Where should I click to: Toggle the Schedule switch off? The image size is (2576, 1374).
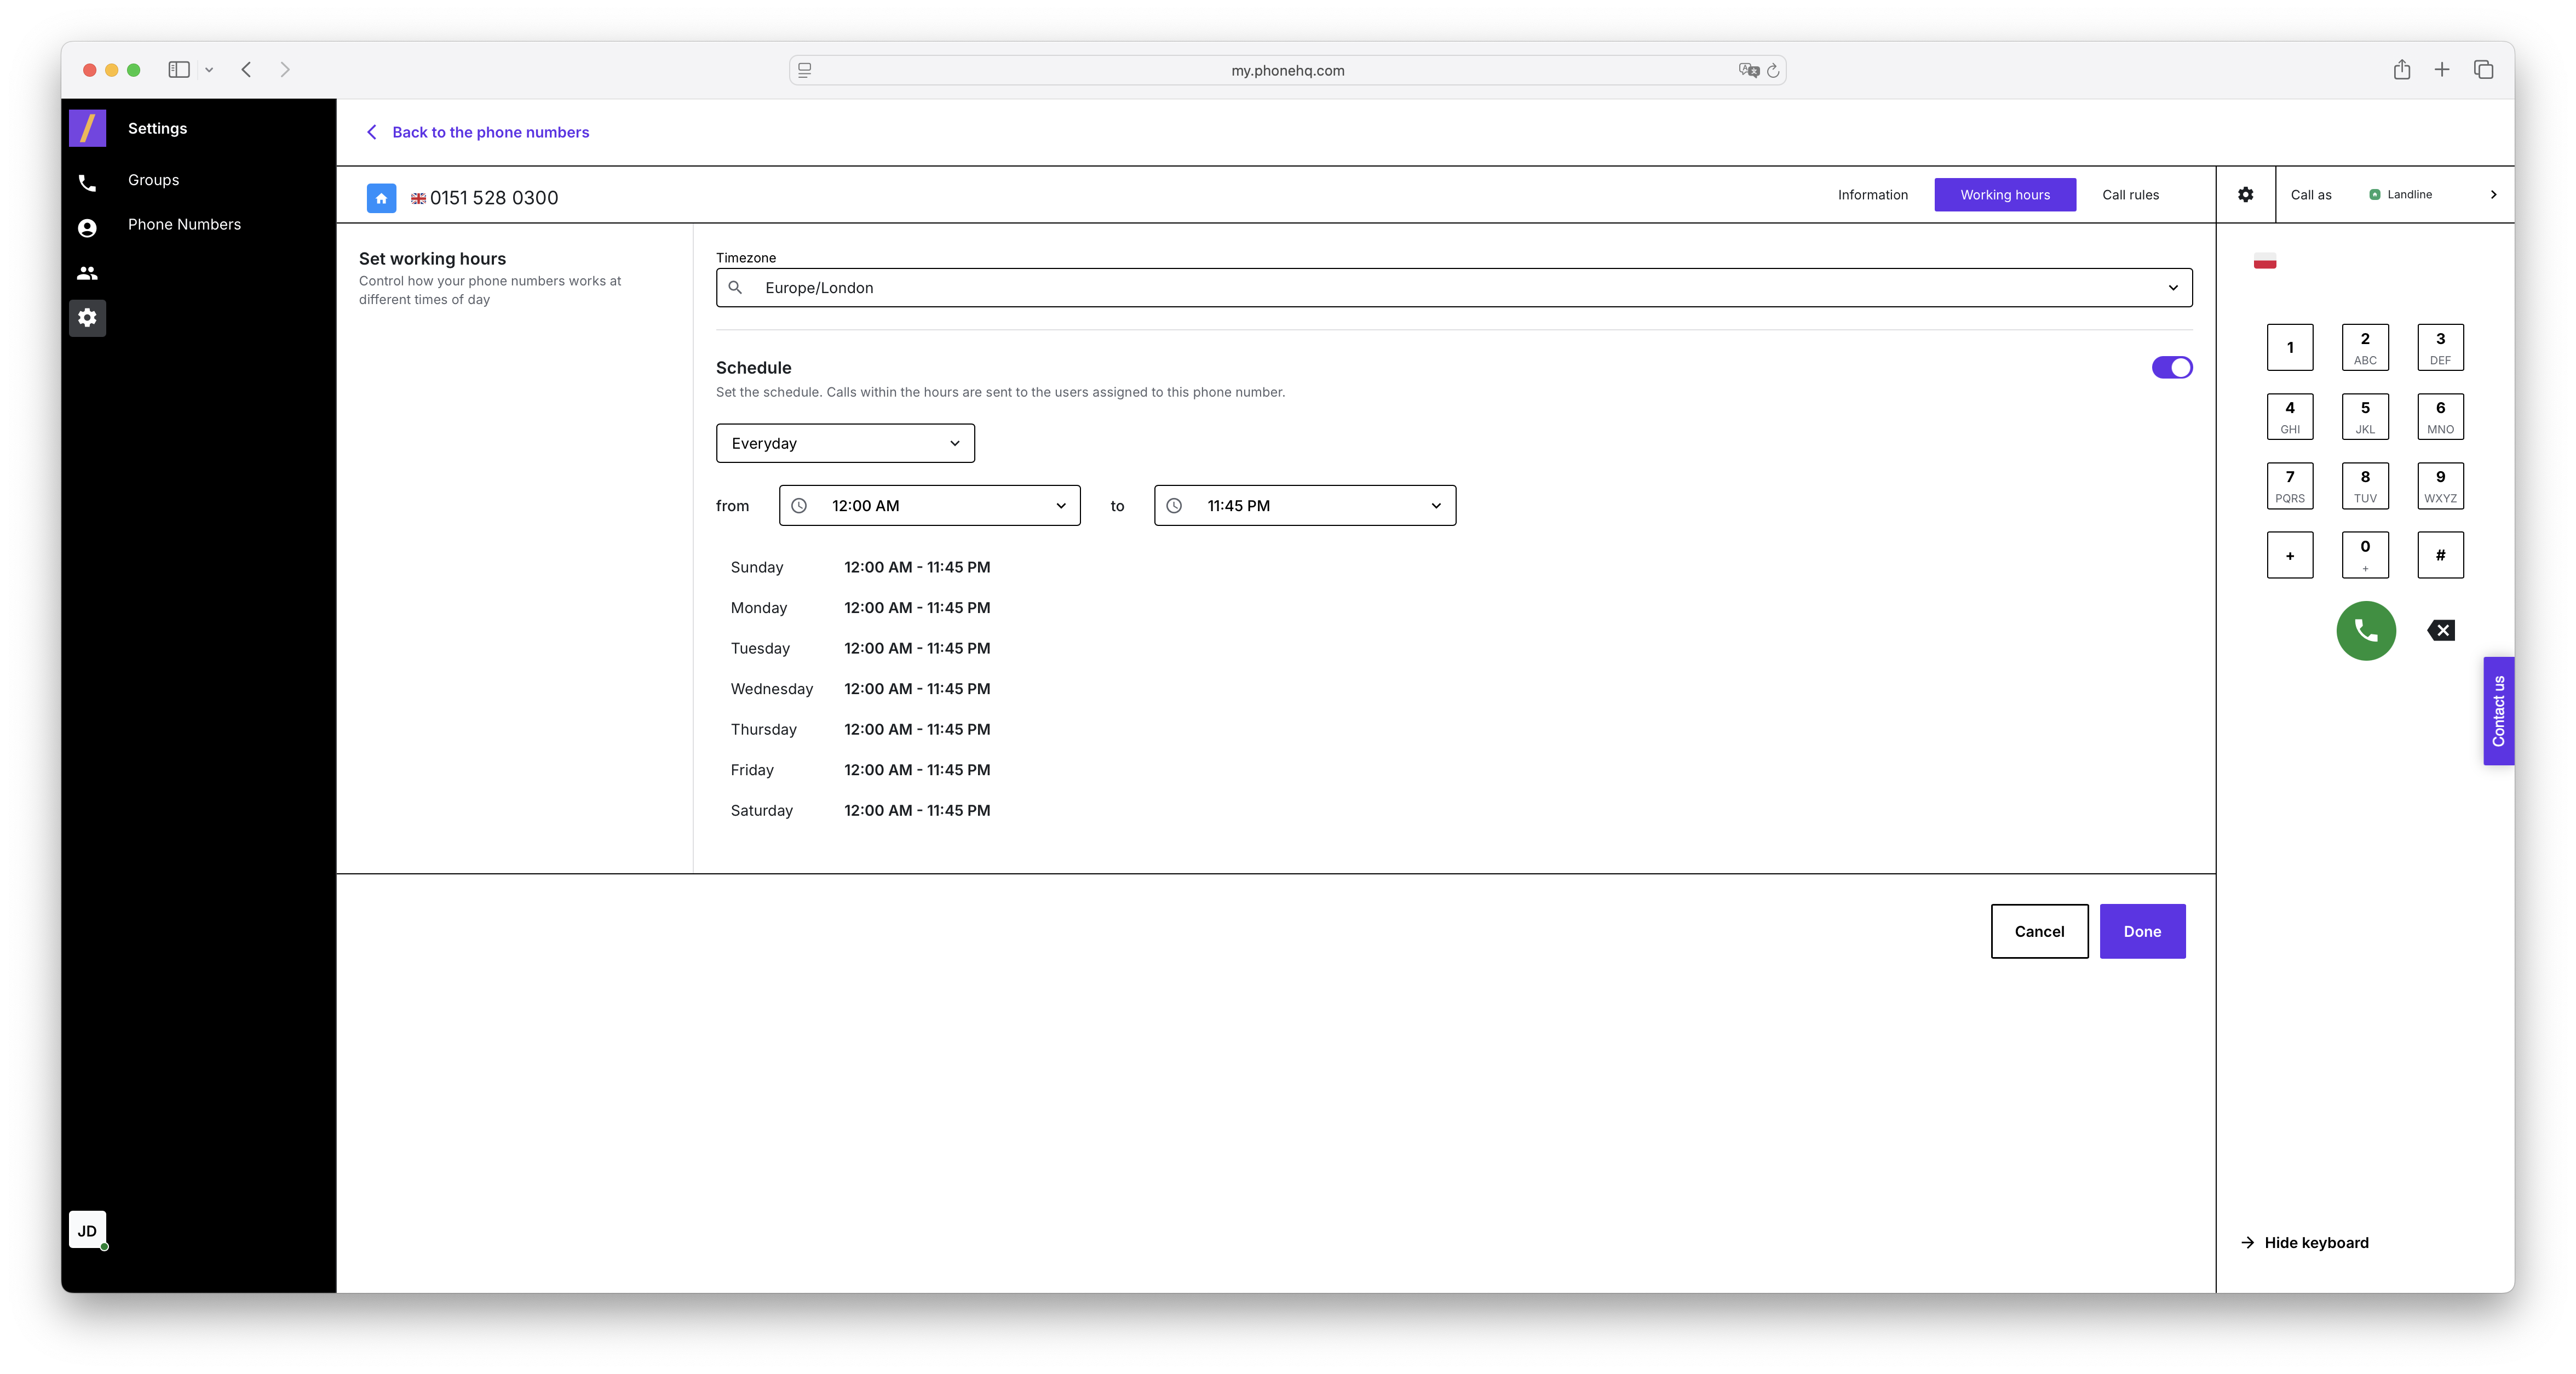coord(2172,367)
